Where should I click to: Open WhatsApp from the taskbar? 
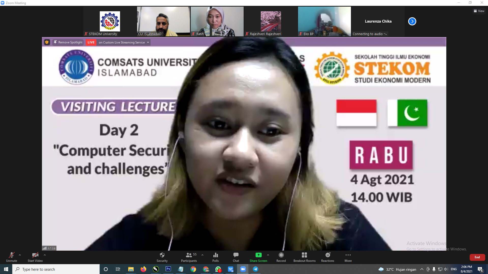pos(218,269)
